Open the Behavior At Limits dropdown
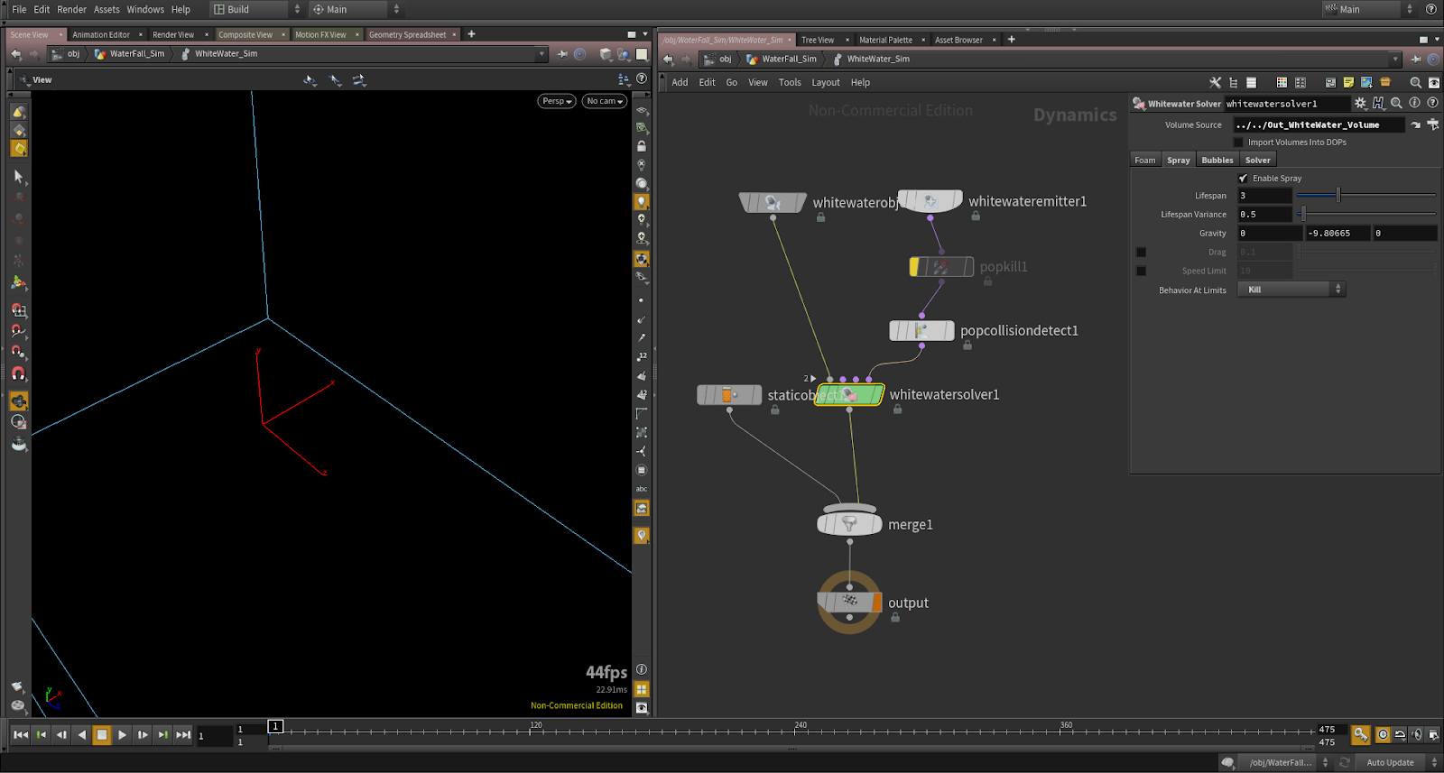This screenshot has height=773, width=1444. [1291, 290]
